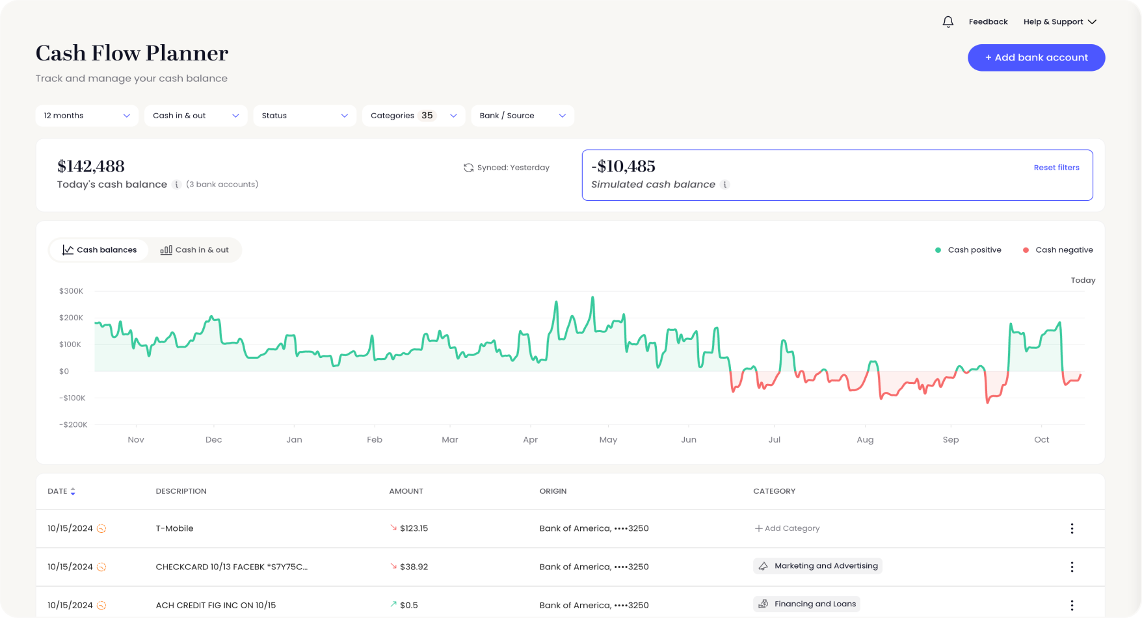Image resolution: width=1142 pixels, height=618 pixels.
Task: Click pending clock icon in T-Mobile row
Action: pyautogui.click(x=101, y=528)
